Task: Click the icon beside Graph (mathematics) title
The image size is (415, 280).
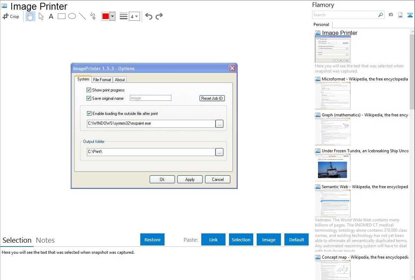Action: click(318, 115)
